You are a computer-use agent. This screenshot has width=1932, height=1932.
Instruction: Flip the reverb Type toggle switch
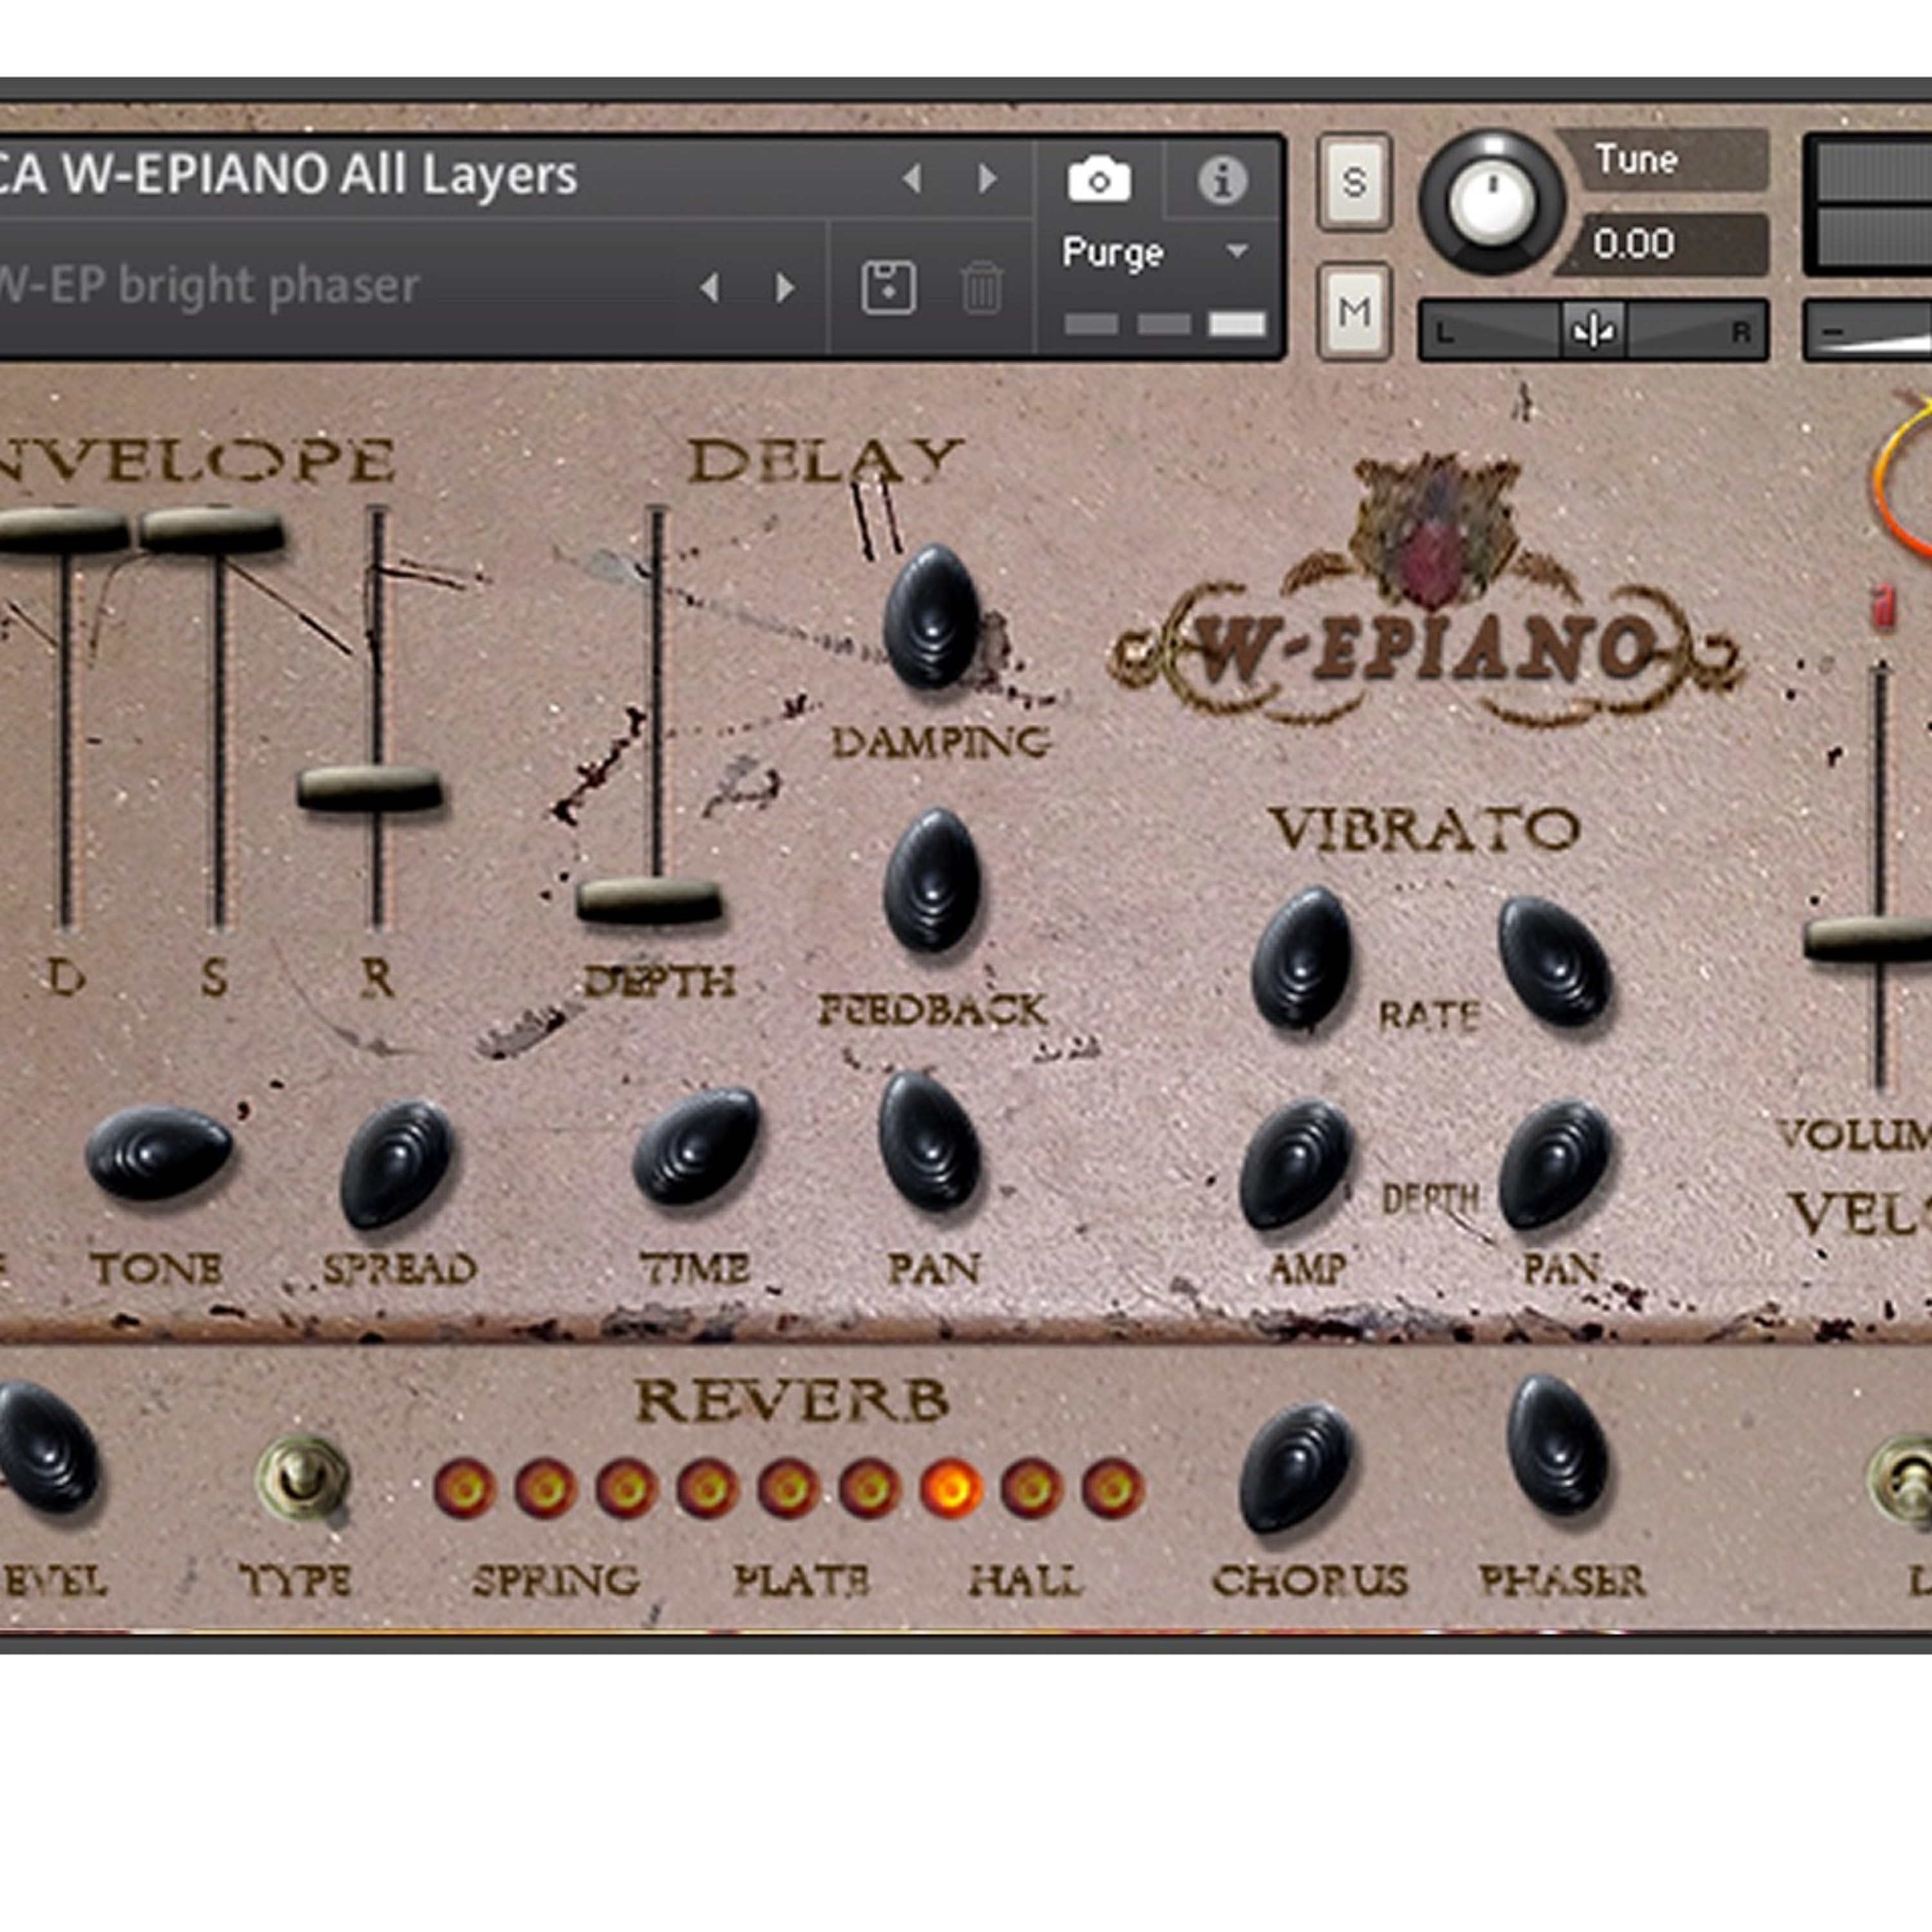coord(301,1478)
